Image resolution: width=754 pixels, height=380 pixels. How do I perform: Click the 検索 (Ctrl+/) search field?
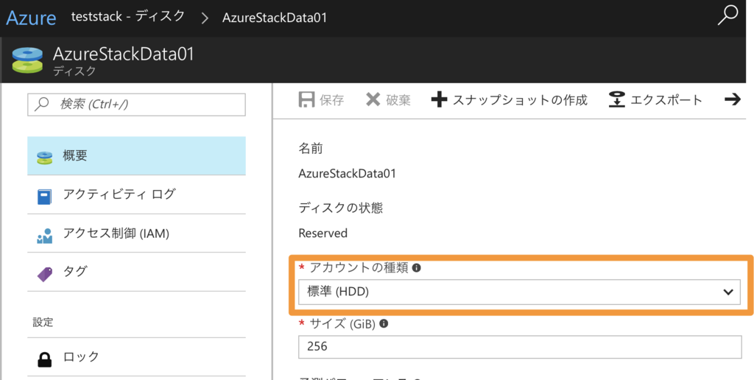tap(136, 105)
